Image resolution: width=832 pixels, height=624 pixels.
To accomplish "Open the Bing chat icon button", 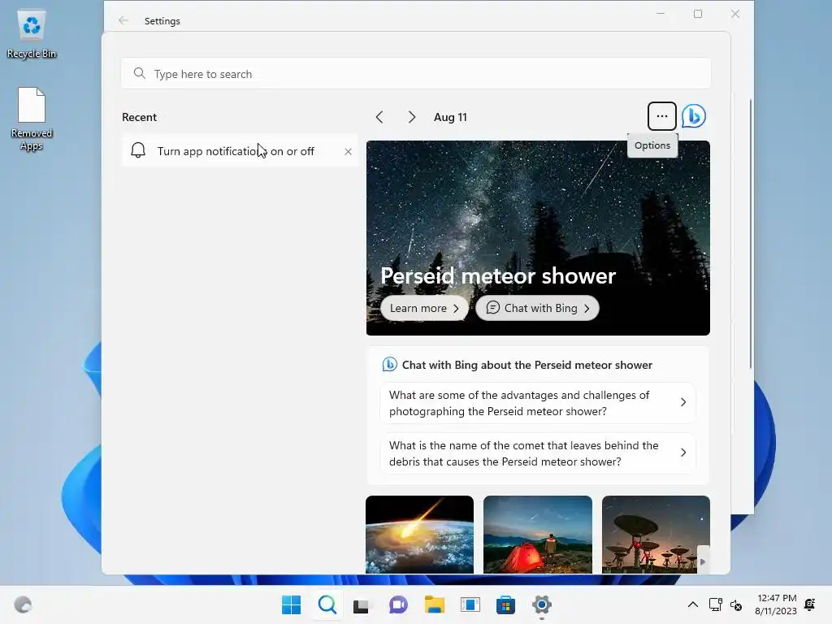I will pos(694,116).
